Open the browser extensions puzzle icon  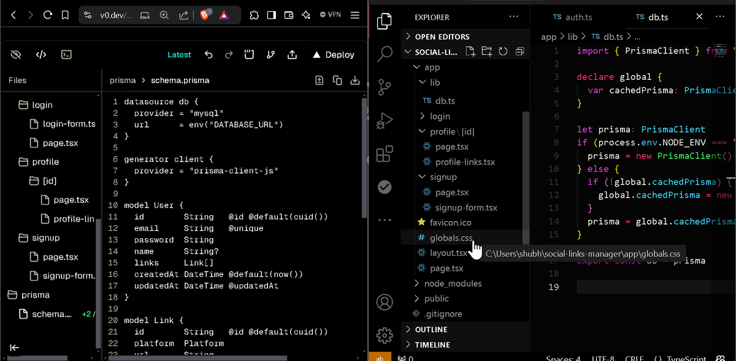[255, 15]
